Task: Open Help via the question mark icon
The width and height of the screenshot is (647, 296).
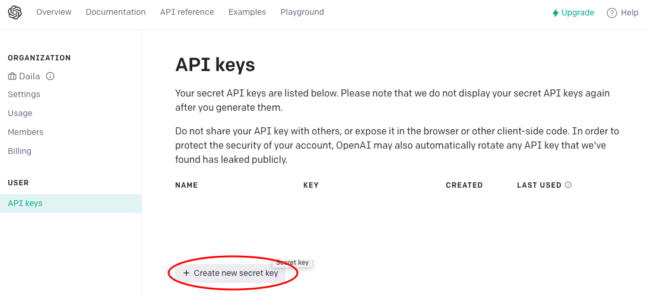Action: pyautogui.click(x=612, y=13)
